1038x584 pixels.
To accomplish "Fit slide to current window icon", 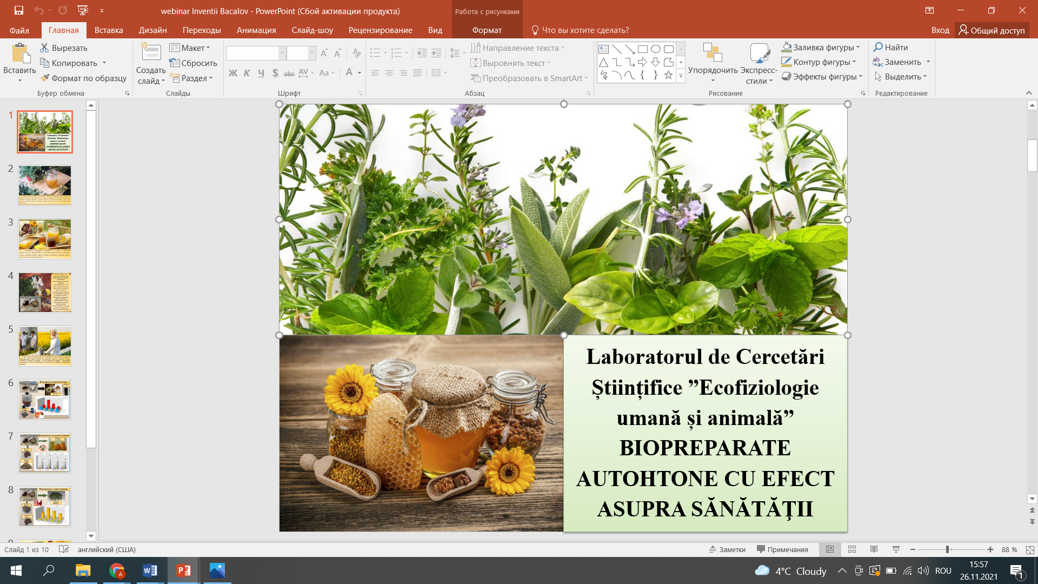I will [1030, 549].
